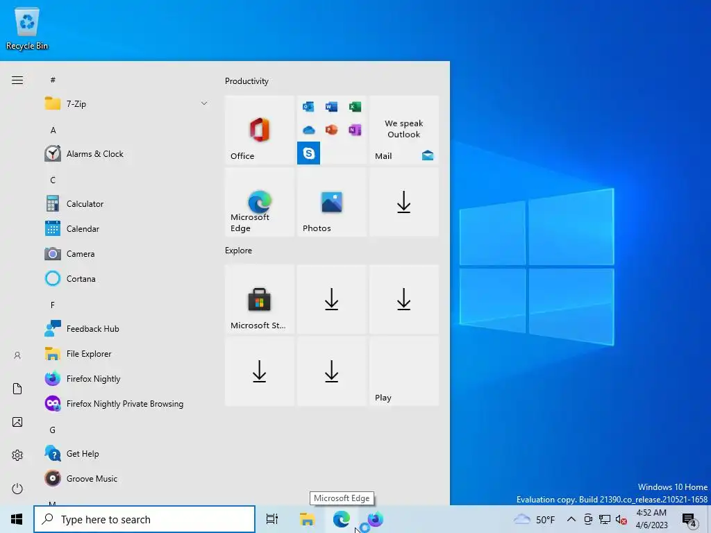Image resolution: width=711 pixels, height=533 pixels.
Task: Open File Explorer in app list
Action: [126, 353]
